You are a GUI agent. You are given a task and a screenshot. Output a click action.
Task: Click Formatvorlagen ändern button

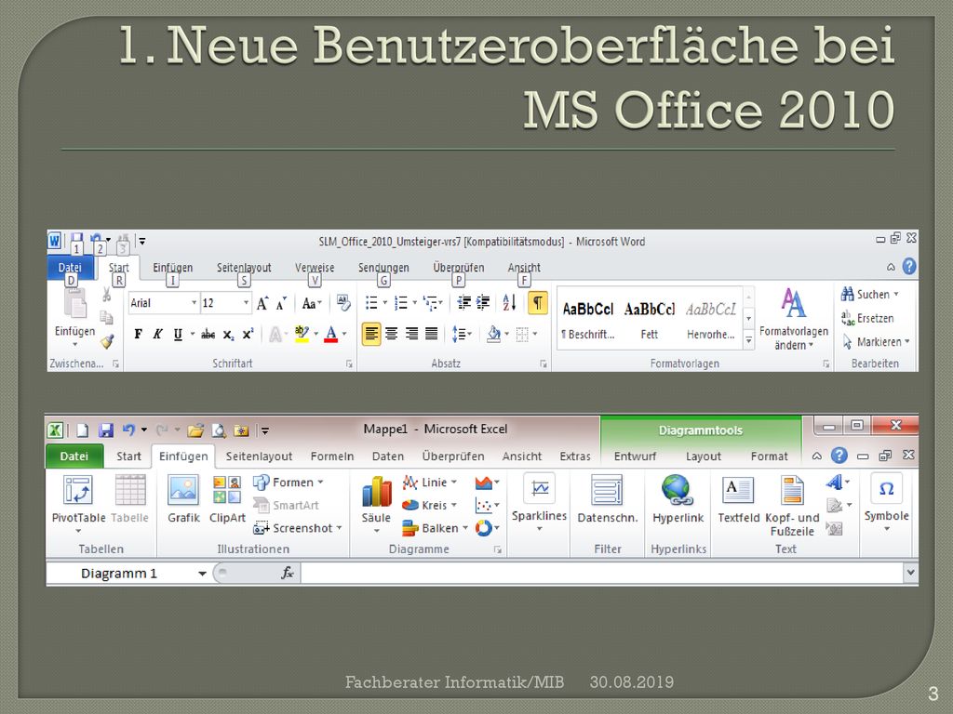point(794,319)
